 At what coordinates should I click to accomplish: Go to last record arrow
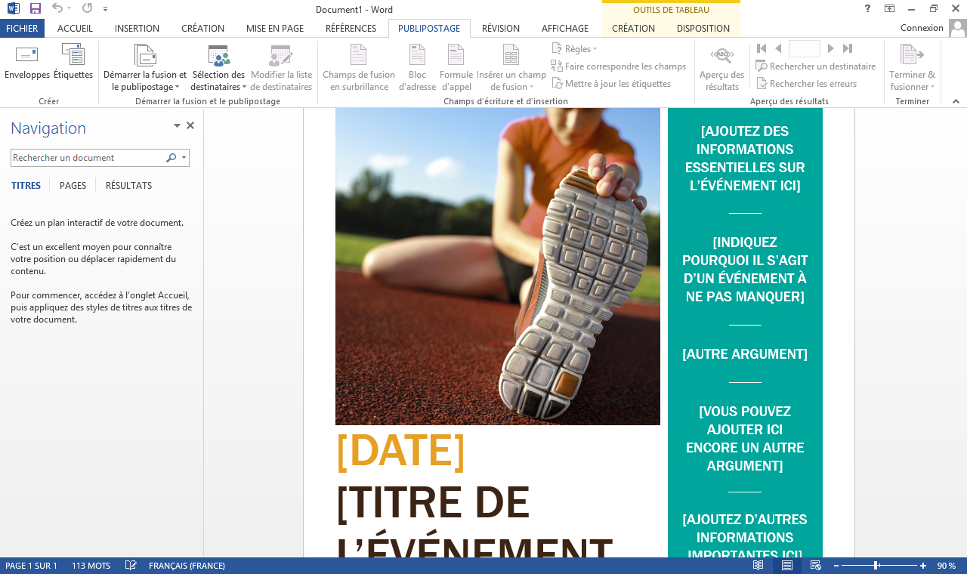point(848,48)
